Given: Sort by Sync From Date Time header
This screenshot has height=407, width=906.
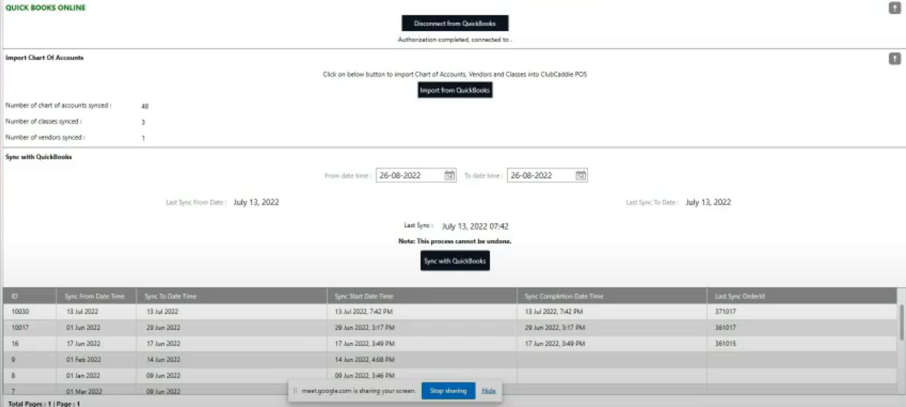Looking at the screenshot, I should (x=96, y=296).
